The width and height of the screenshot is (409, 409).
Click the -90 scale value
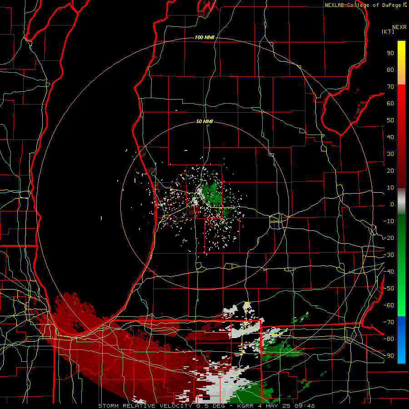(389, 356)
